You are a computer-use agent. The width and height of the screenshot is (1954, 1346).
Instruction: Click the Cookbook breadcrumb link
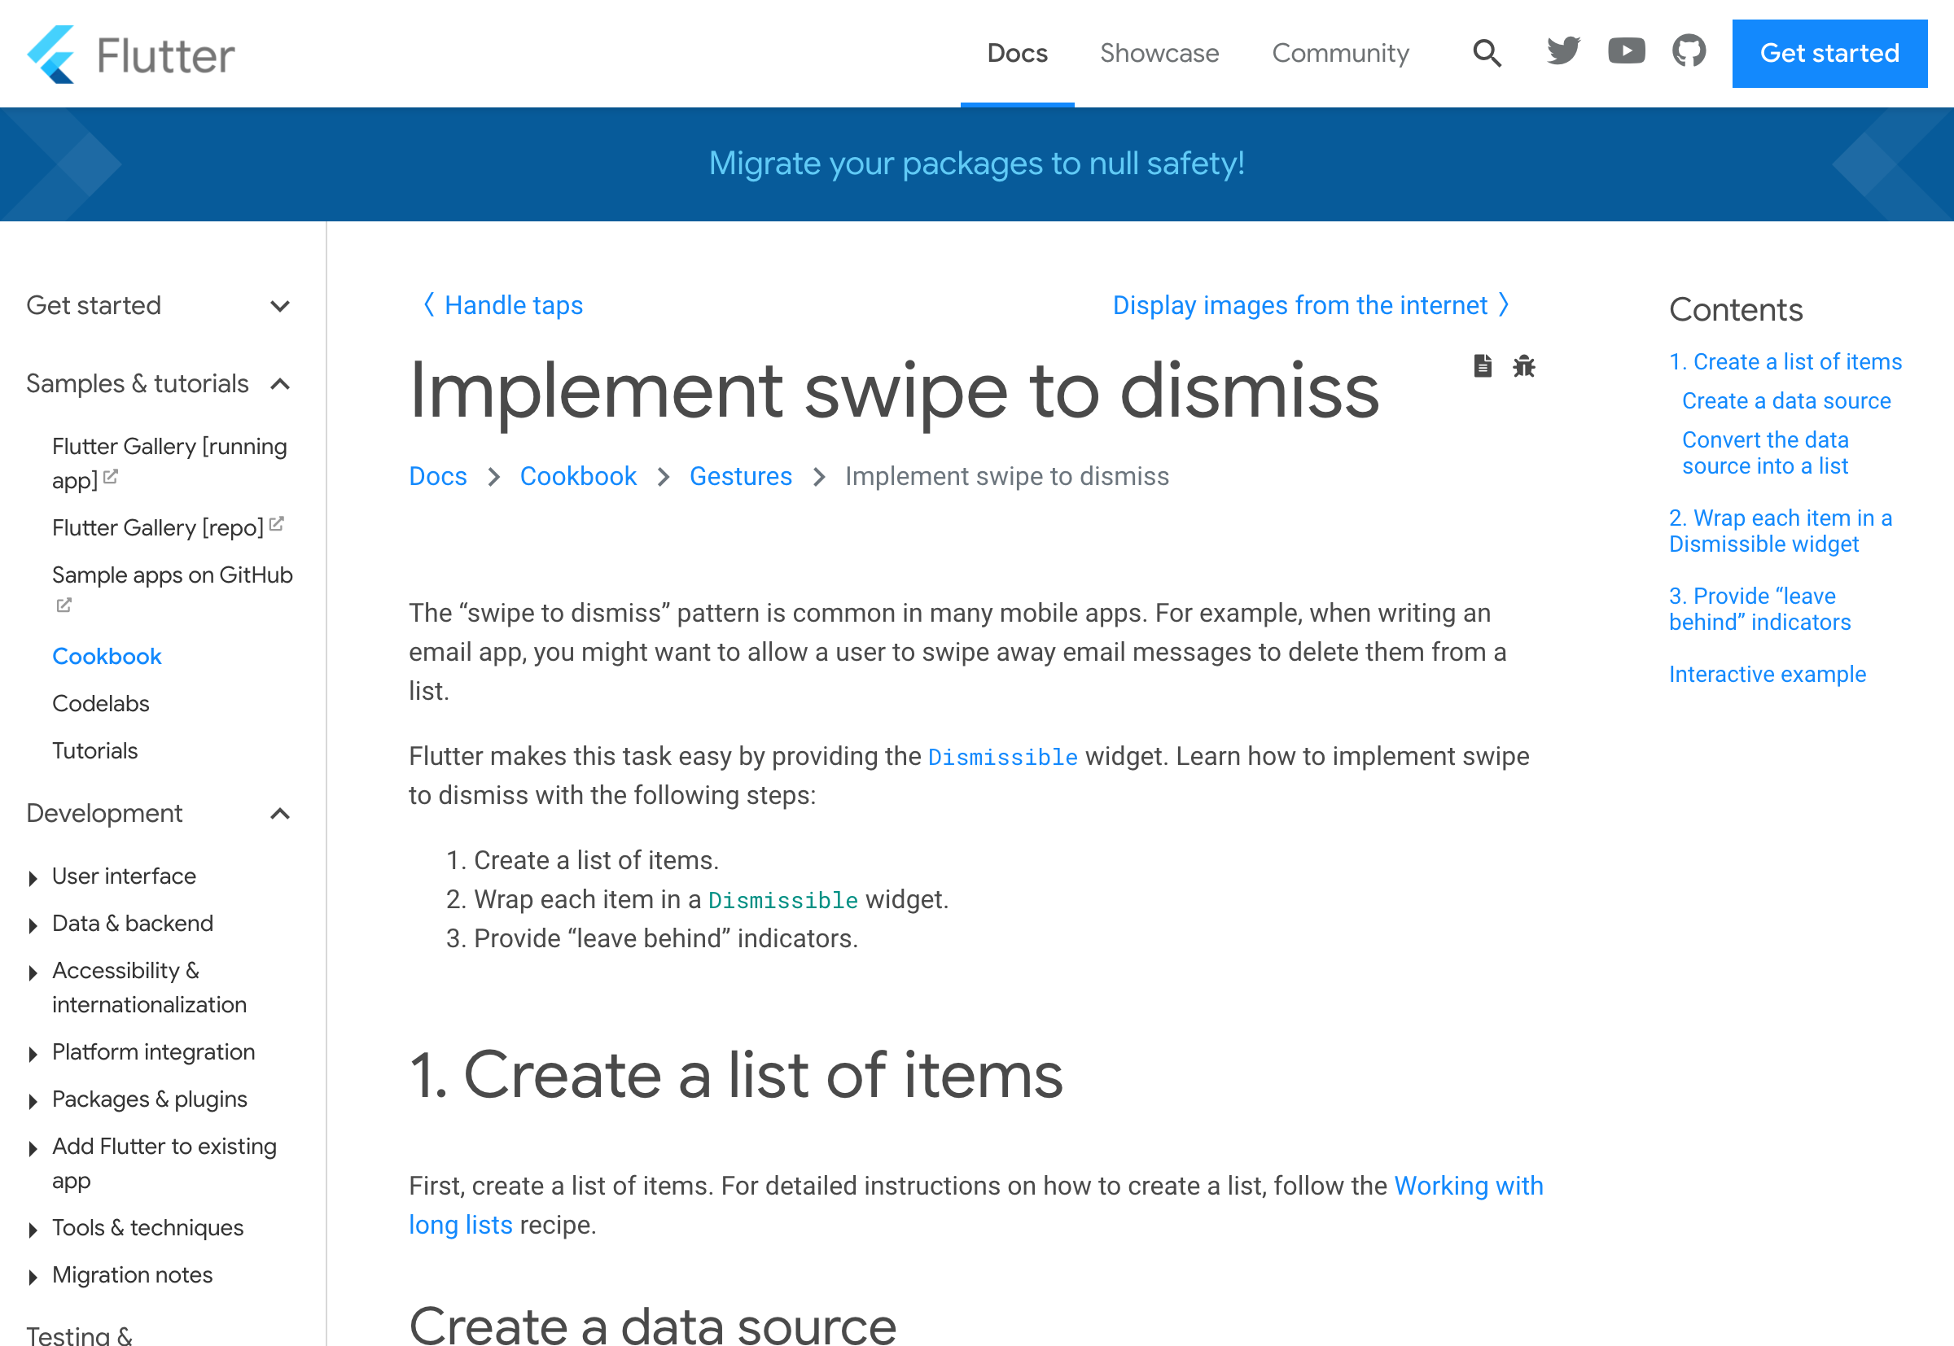point(579,476)
